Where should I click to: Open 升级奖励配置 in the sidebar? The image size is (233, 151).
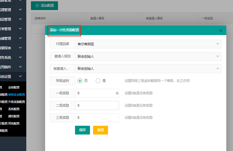coord(16,102)
